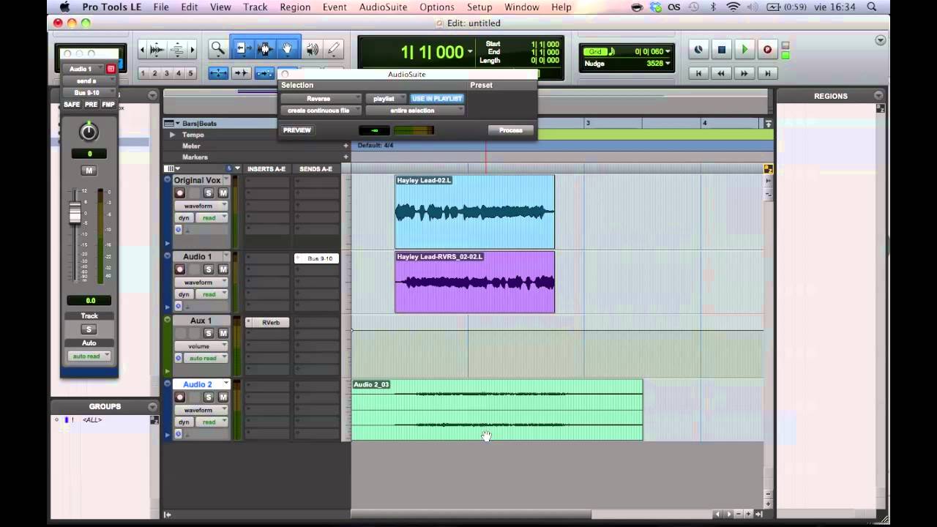Image resolution: width=937 pixels, height=527 pixels.
Task: Select the Pencil tool
Action: 334,49
